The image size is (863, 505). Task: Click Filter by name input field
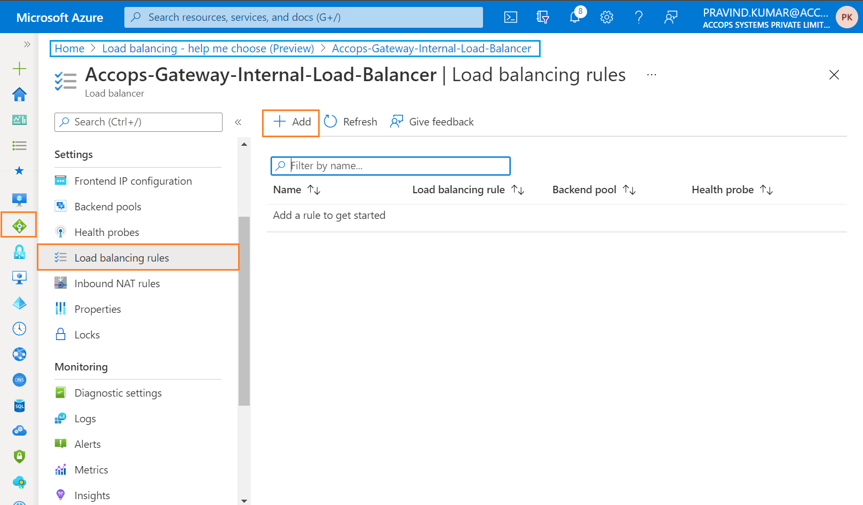coord(391,166)
